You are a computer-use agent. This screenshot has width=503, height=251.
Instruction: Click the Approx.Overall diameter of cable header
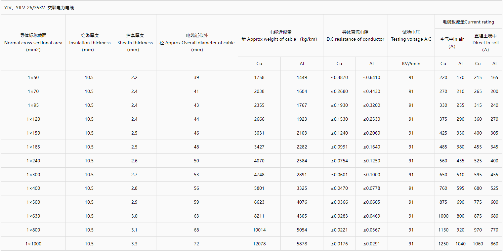[x=197, y=43]
